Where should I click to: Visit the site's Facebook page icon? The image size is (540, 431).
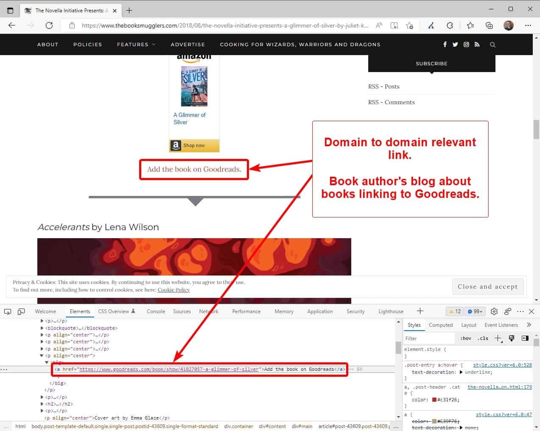point(445,44)
